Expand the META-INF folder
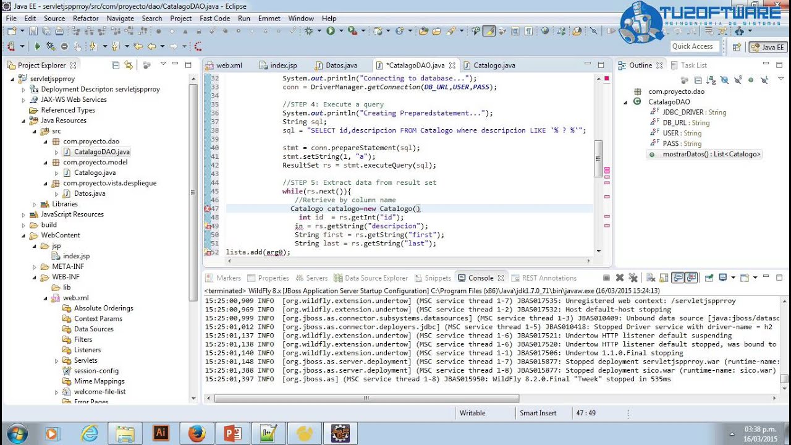The width and height of the screenshot is (791, 445). pyautogui.click(x=35, y=267)
